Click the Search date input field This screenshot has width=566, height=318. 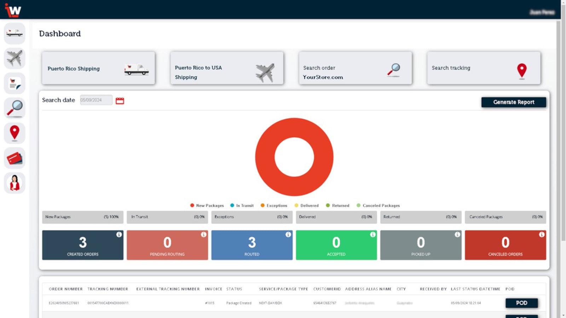point(96,100)
